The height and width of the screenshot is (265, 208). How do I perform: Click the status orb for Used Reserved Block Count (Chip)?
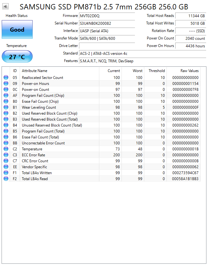6,113
